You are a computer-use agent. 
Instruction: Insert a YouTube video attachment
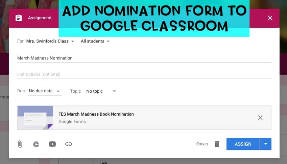pyautogui.click(x=52, y=144)
